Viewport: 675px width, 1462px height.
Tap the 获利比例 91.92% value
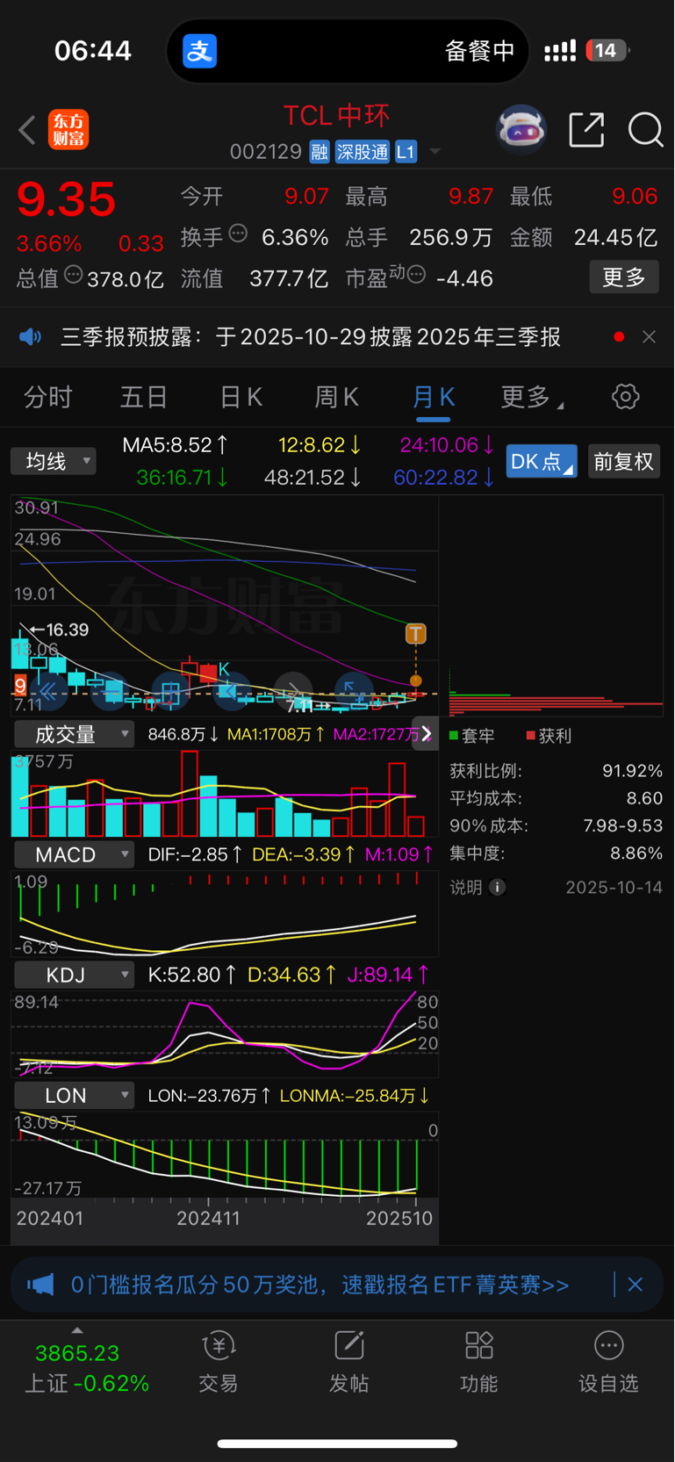(632, 771)
